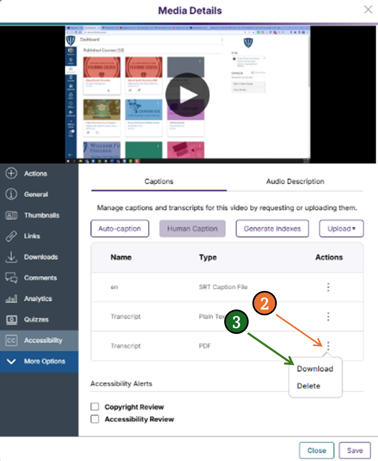Choose Download from the transcript menu
This screenshot has width=378, height=461.
315,369
